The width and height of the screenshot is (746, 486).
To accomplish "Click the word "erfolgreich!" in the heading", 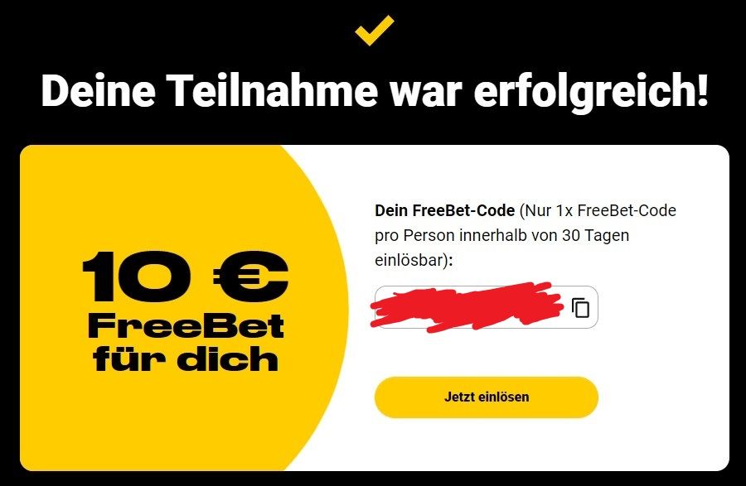I will pos(591,91).
